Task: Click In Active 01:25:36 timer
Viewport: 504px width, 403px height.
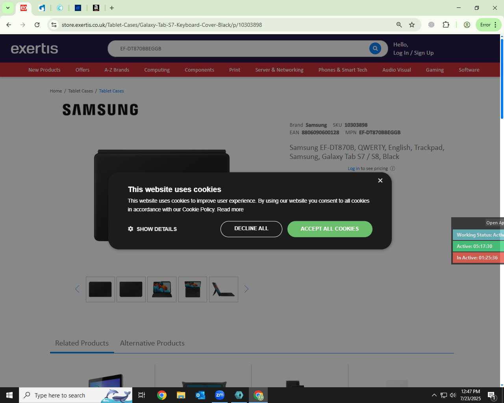Action: coord(478,258)
